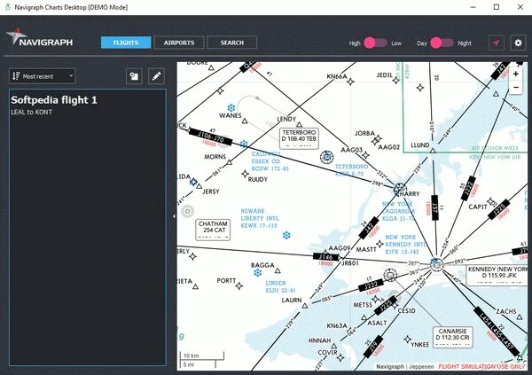Click the red airplane tracking icon
The width and height of the screenshot is (532, 375).
pyautogui.click(x=496, y=43)
